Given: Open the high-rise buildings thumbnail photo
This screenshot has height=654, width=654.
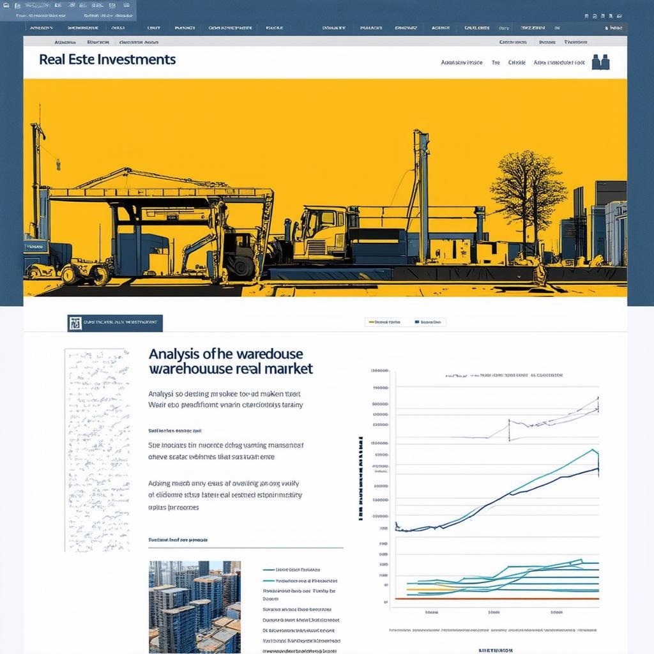Looking at the screenshot, I should [x=195, y=607].
